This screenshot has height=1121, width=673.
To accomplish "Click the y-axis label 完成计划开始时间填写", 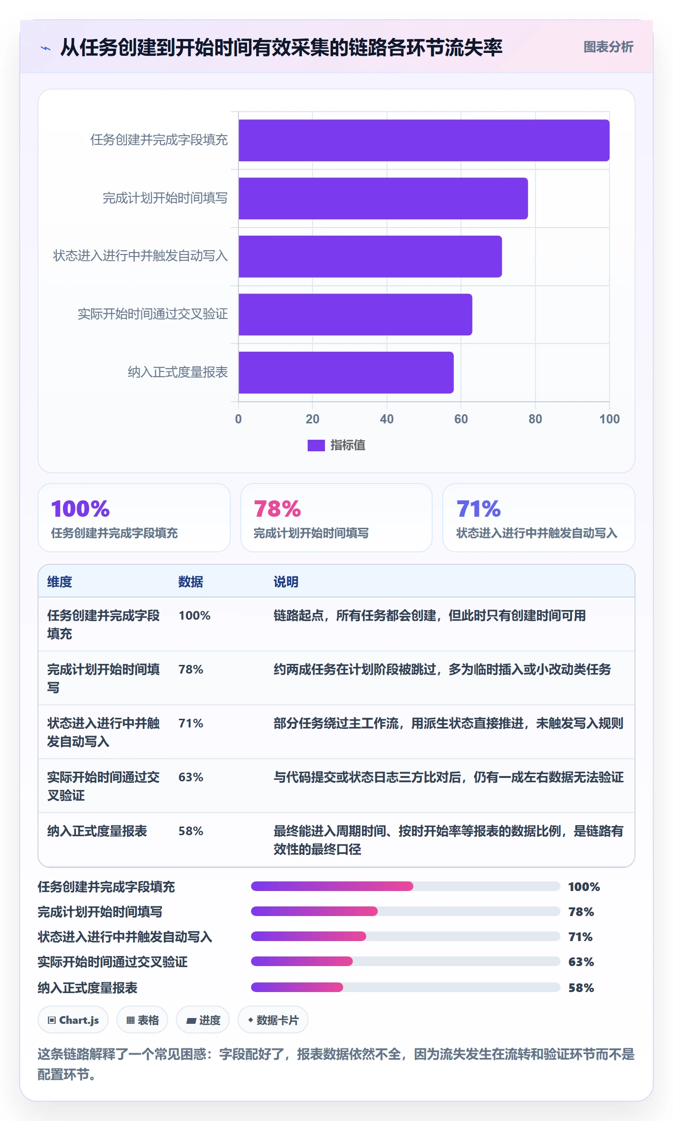I will [165, 198].
